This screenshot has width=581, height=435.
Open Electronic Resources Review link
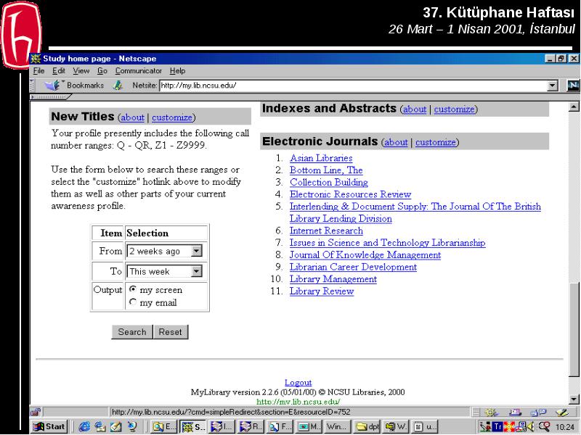[x=350, y=194]
